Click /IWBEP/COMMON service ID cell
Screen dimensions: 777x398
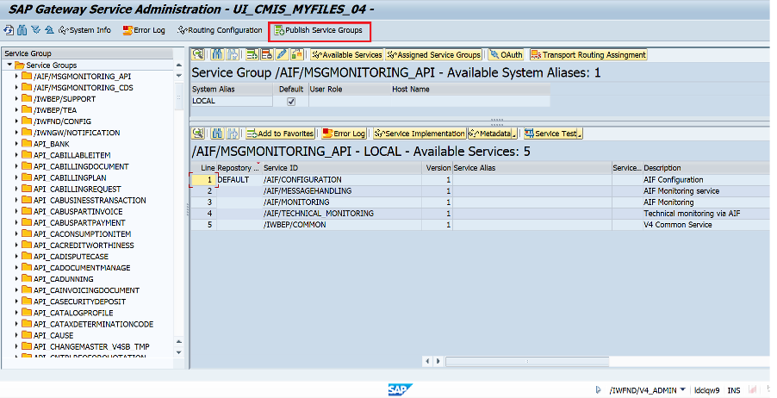(x=342, y=225)
